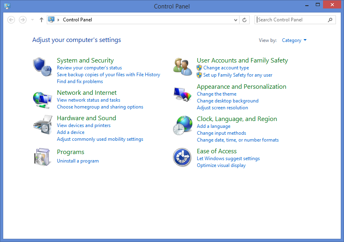Open the View by Category dropdown
The height and width of the screenshot is (242, 344).
point(294,40)
